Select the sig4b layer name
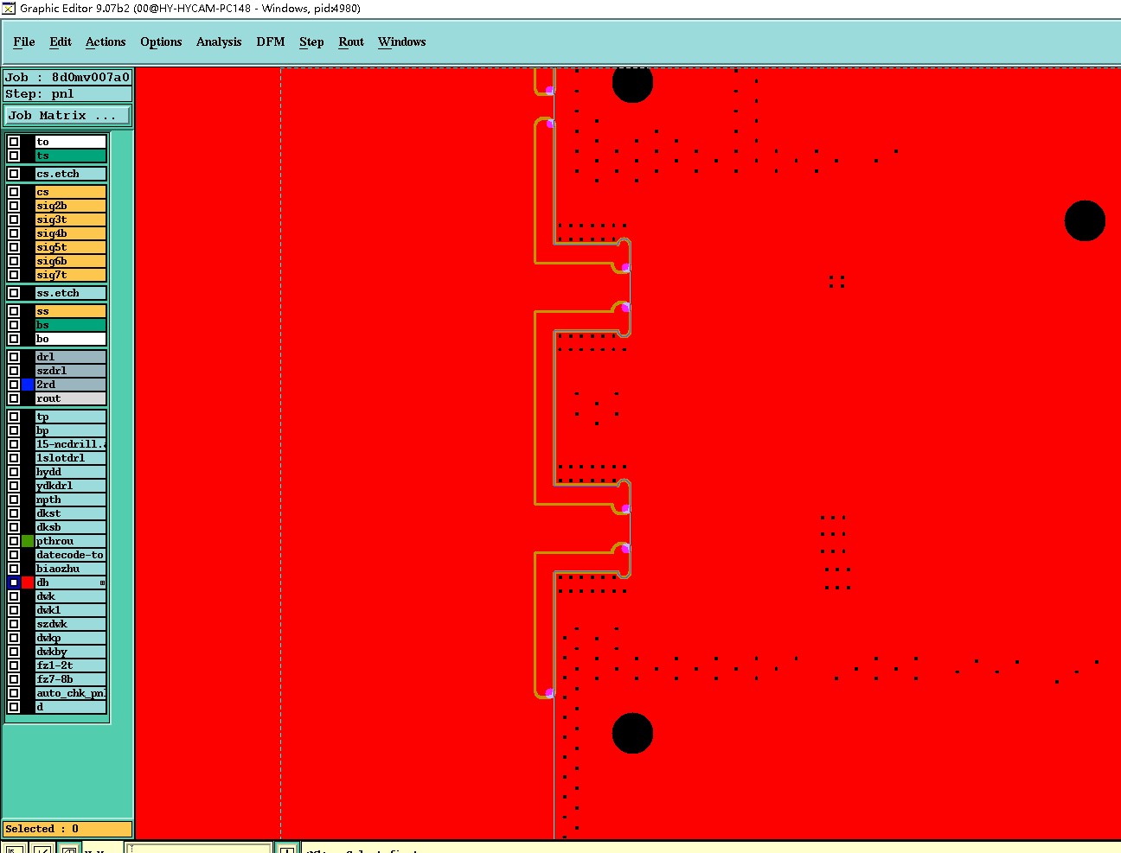 (71, 233)
